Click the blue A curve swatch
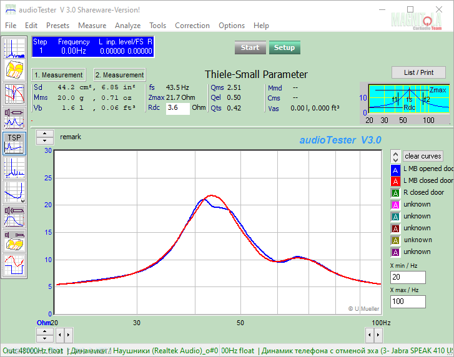The height and width of the screenshot is (357, 454). click(x=395, y=170)
